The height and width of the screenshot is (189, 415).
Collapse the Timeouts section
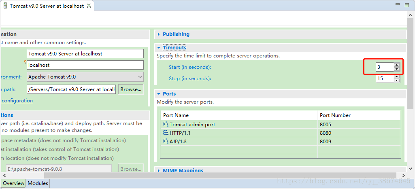[159, 48]
